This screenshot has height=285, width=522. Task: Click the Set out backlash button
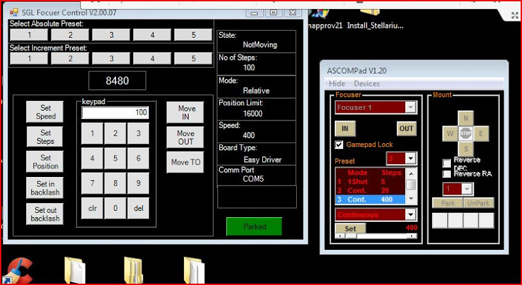pos(45,214)
